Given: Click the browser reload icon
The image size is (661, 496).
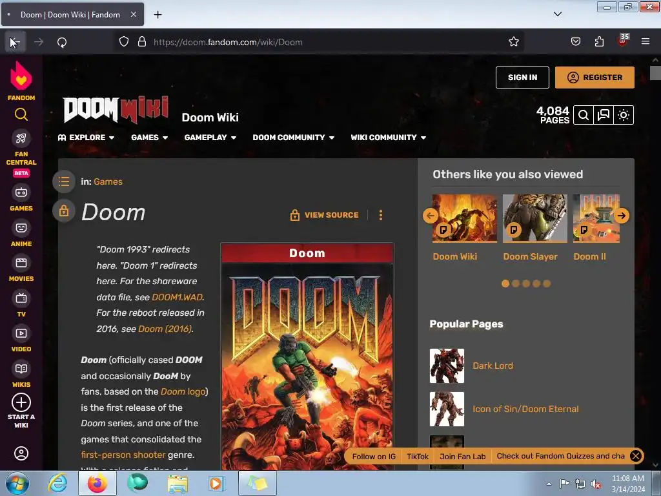Looking at the screenshot, I should [x=62, y=42].
